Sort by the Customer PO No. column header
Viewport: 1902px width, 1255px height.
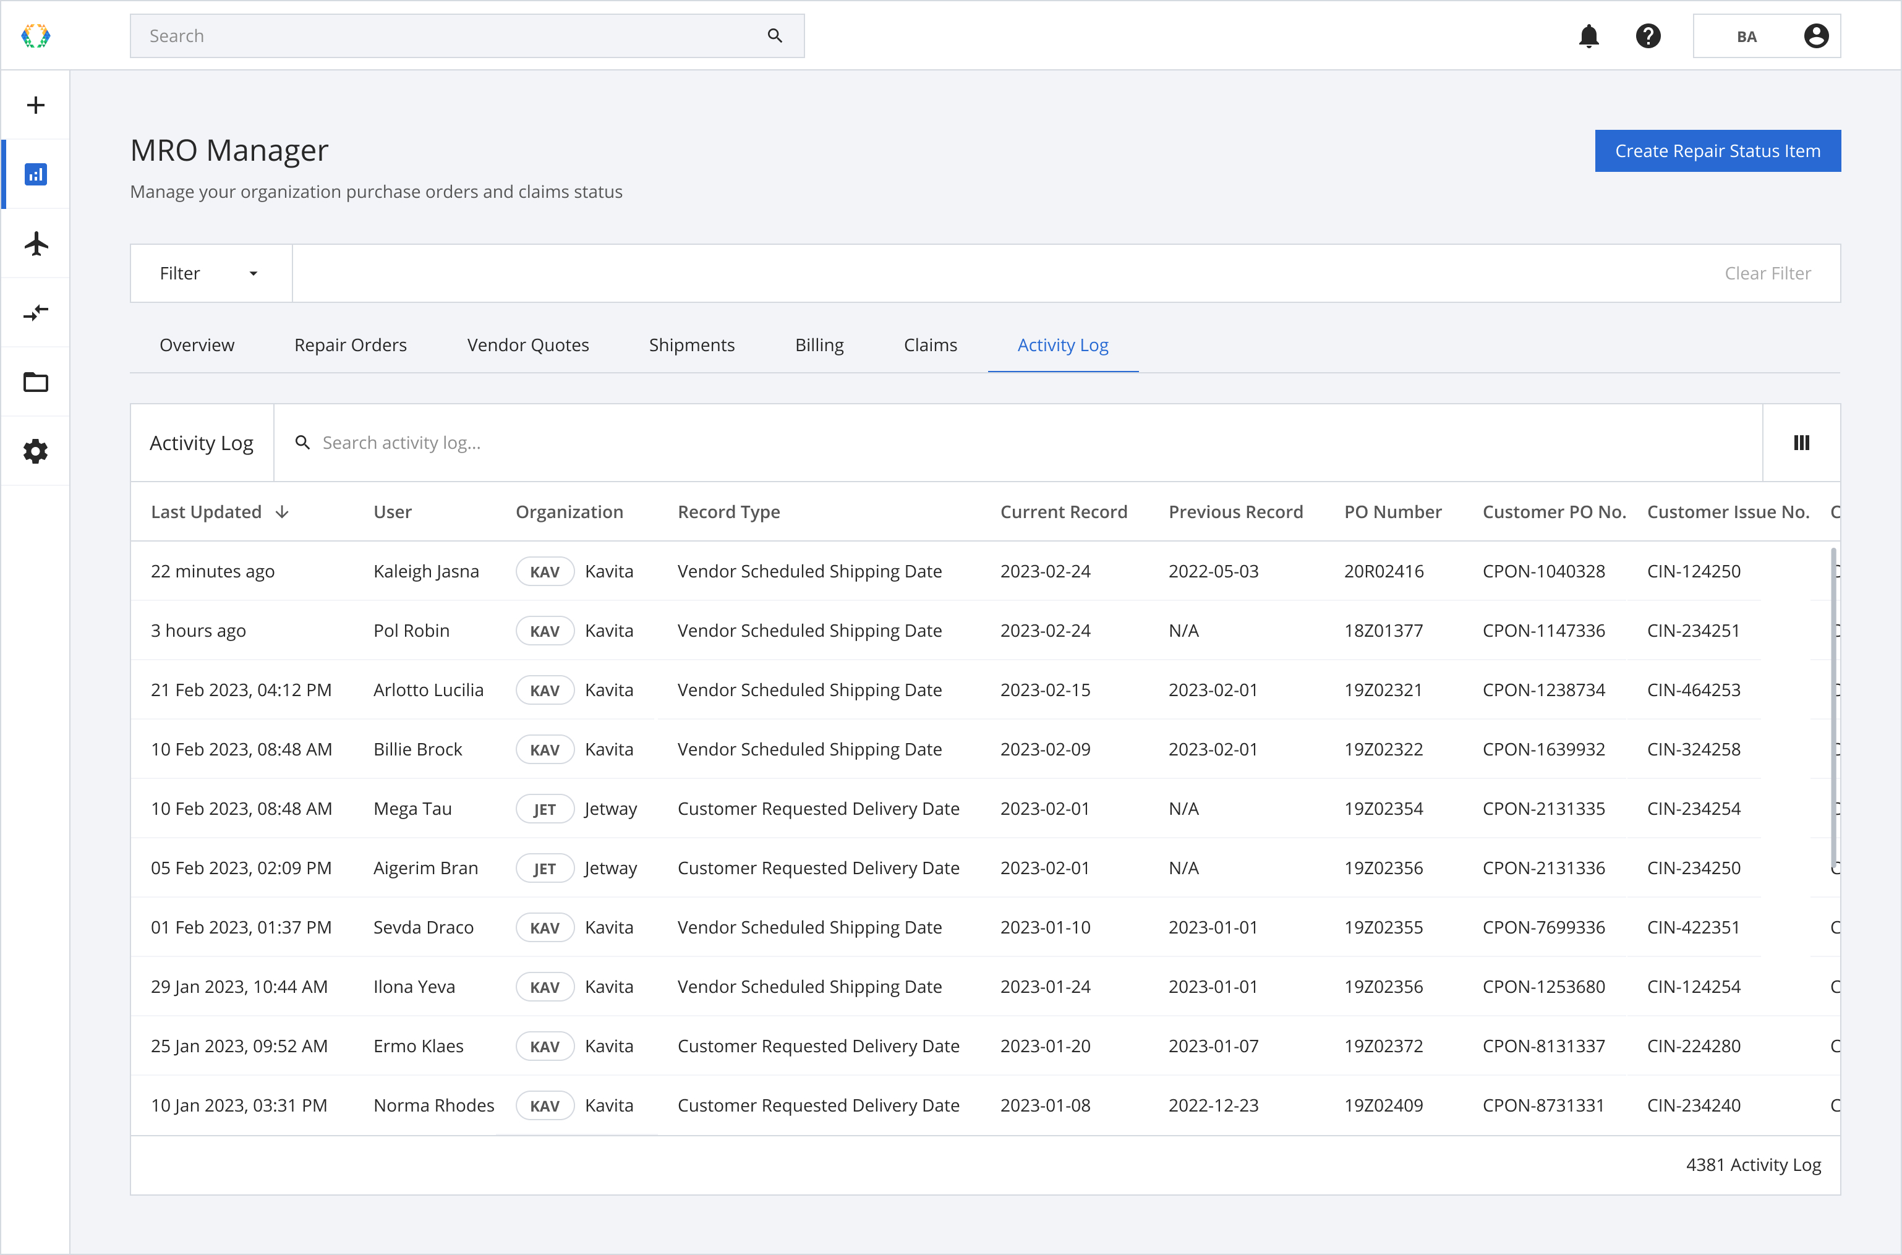[x=1554, y=513]
